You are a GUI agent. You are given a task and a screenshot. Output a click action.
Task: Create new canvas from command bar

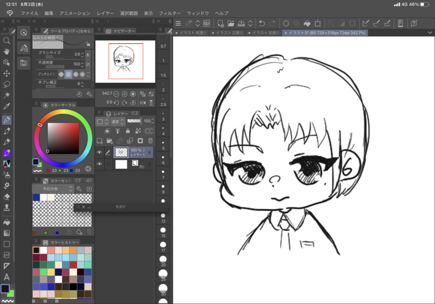click(220, 23)
